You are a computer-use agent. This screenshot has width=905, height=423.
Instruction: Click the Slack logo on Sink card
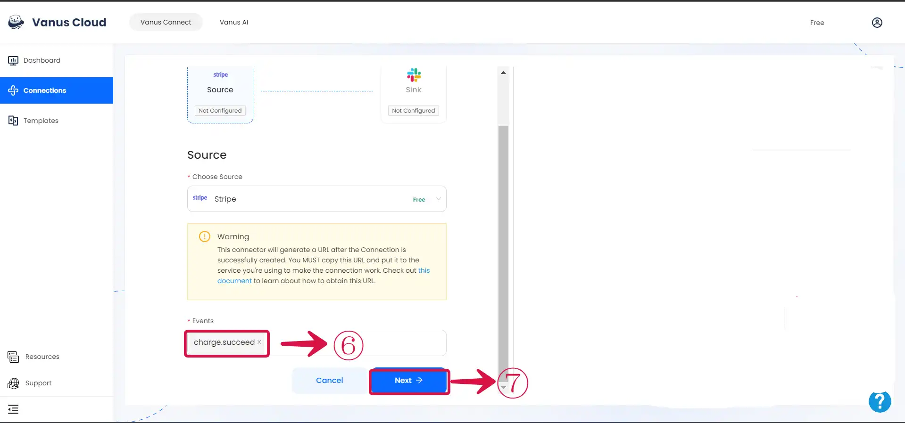point(414,75)
